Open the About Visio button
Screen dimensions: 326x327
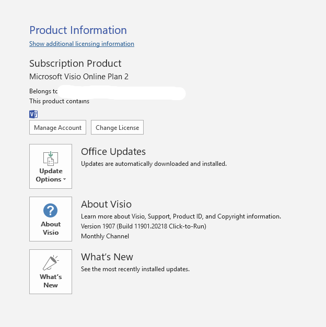click(51, 219)
